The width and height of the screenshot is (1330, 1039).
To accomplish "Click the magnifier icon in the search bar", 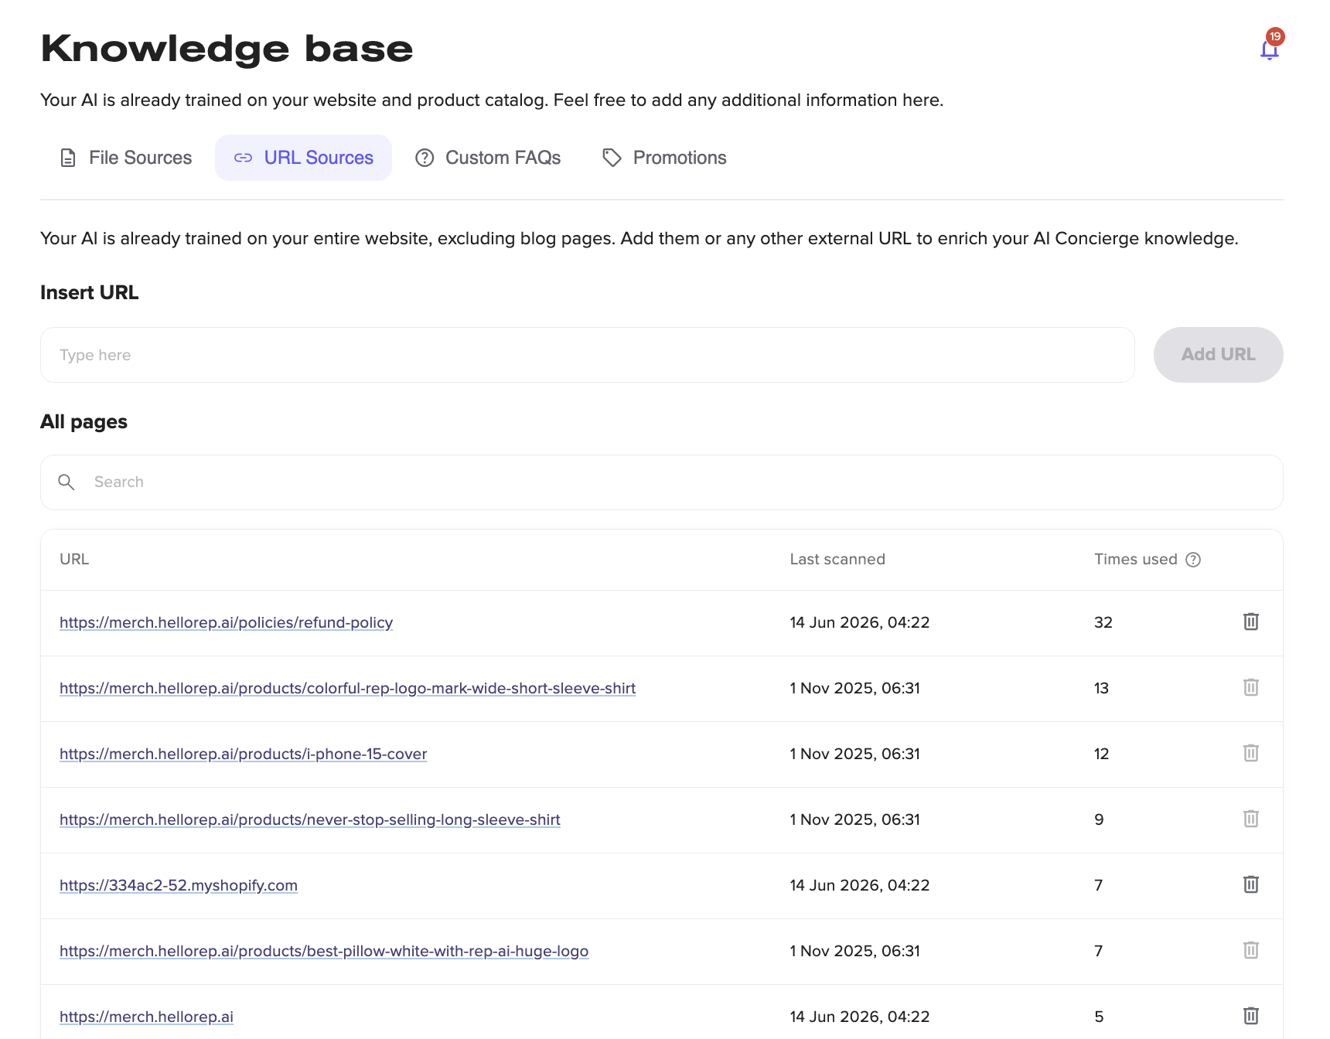I will (x=66, y=482).
